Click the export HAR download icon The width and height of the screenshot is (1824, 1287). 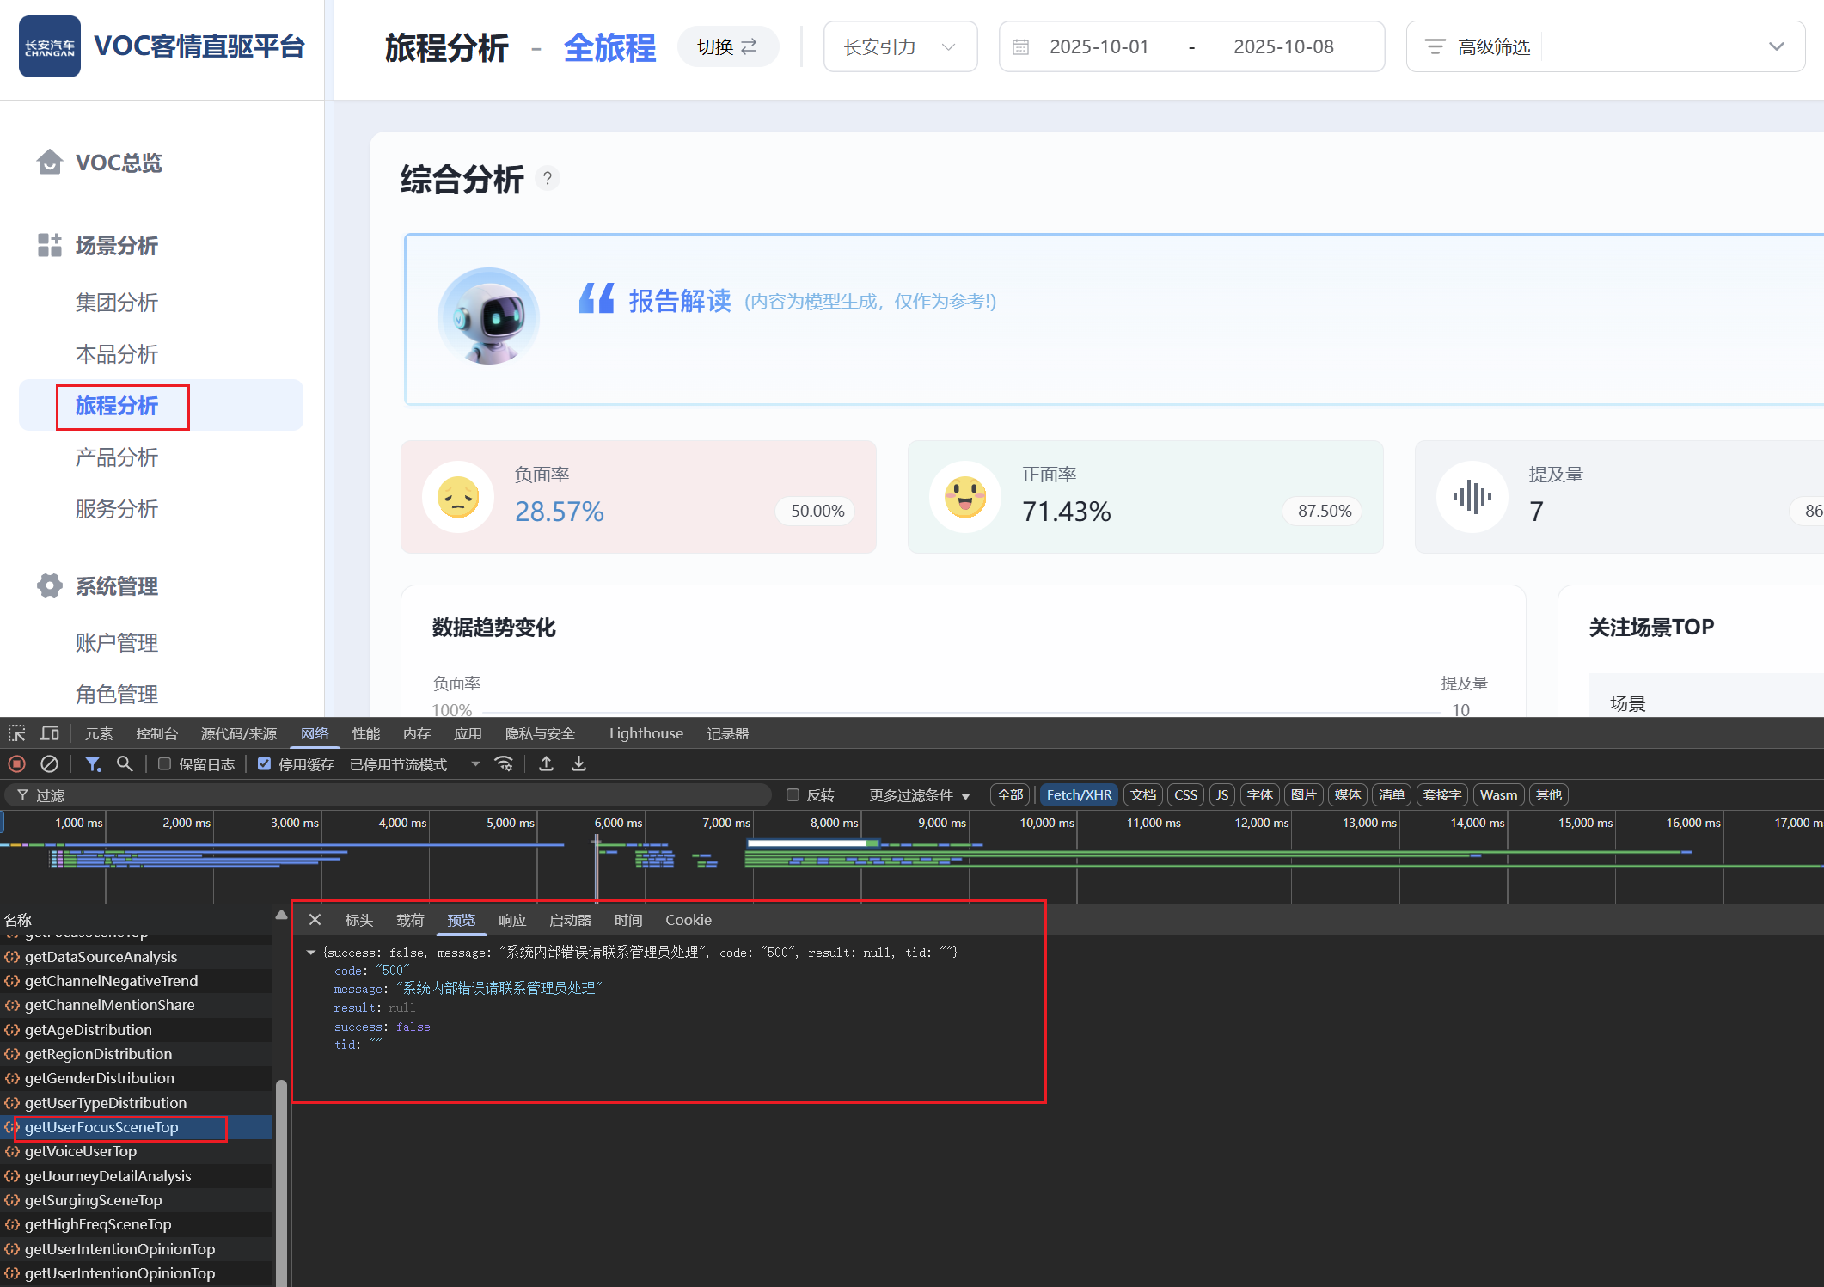(579, 763)
